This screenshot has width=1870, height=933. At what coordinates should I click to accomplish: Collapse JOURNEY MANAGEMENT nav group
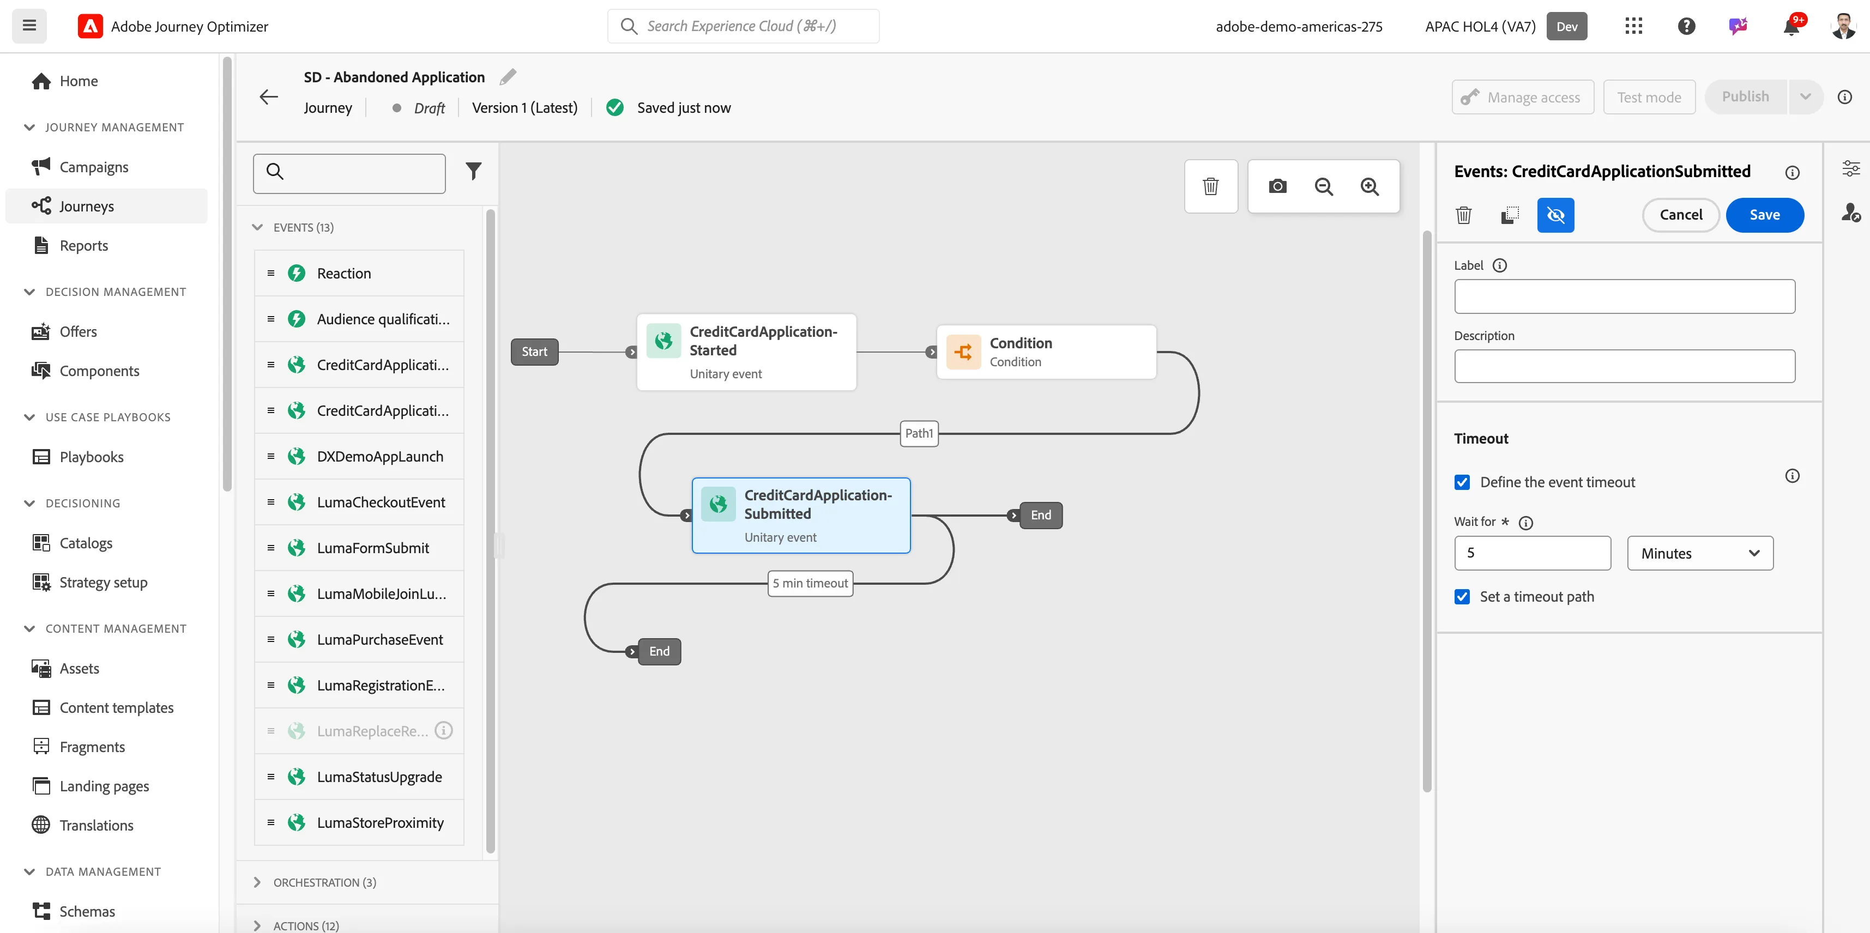29,127
